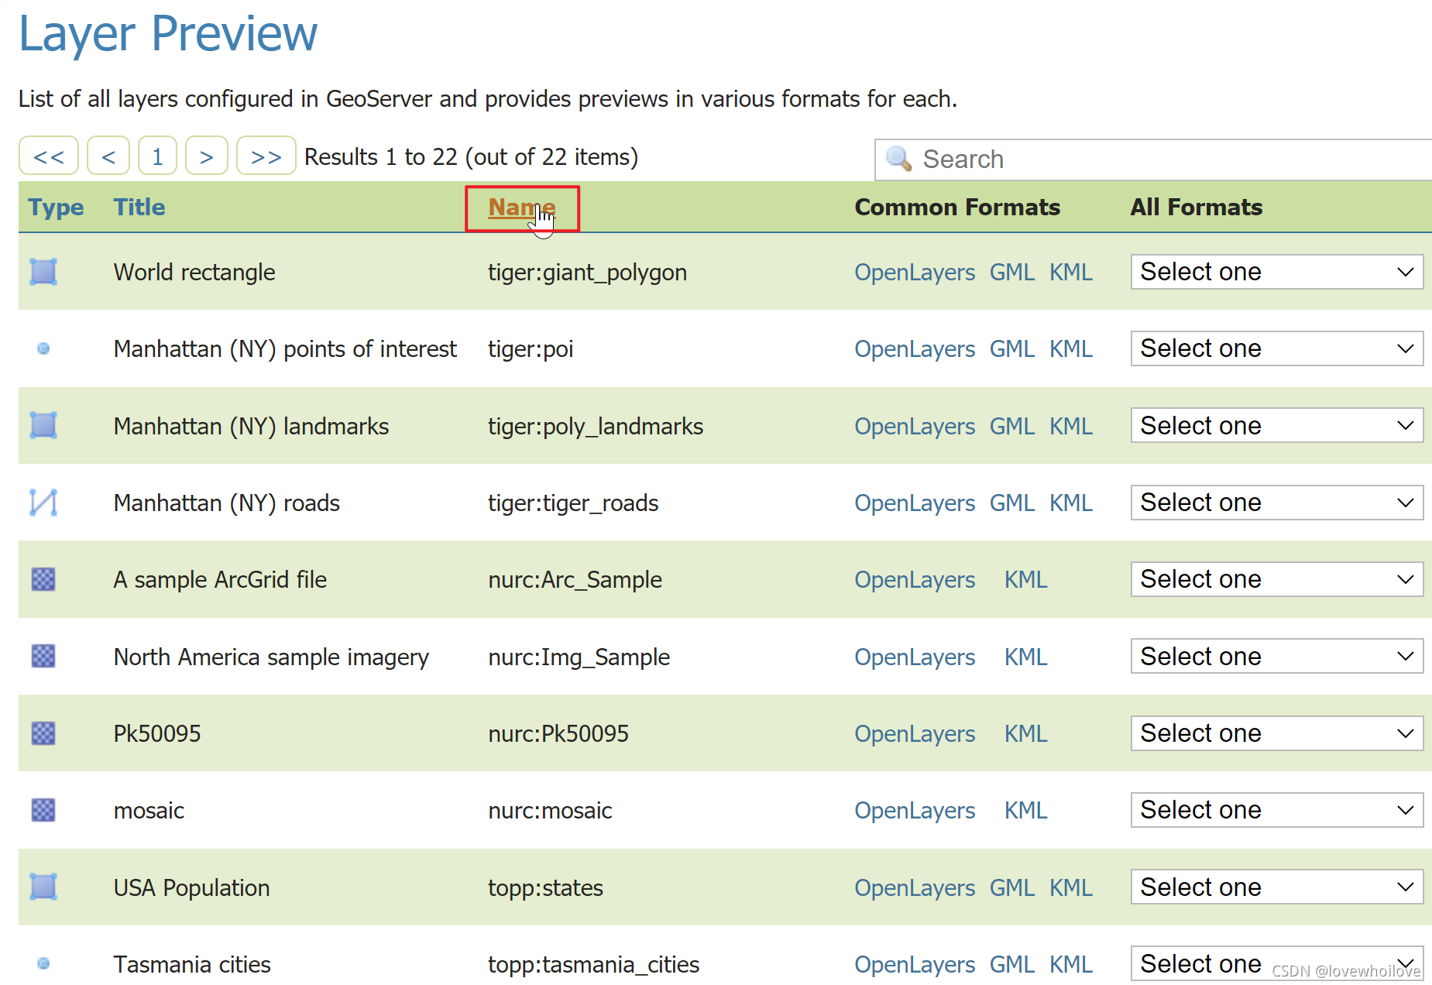Click the raster icon in the mosaic row
This screenshot has height=985, width=1432.
(43, 810)
